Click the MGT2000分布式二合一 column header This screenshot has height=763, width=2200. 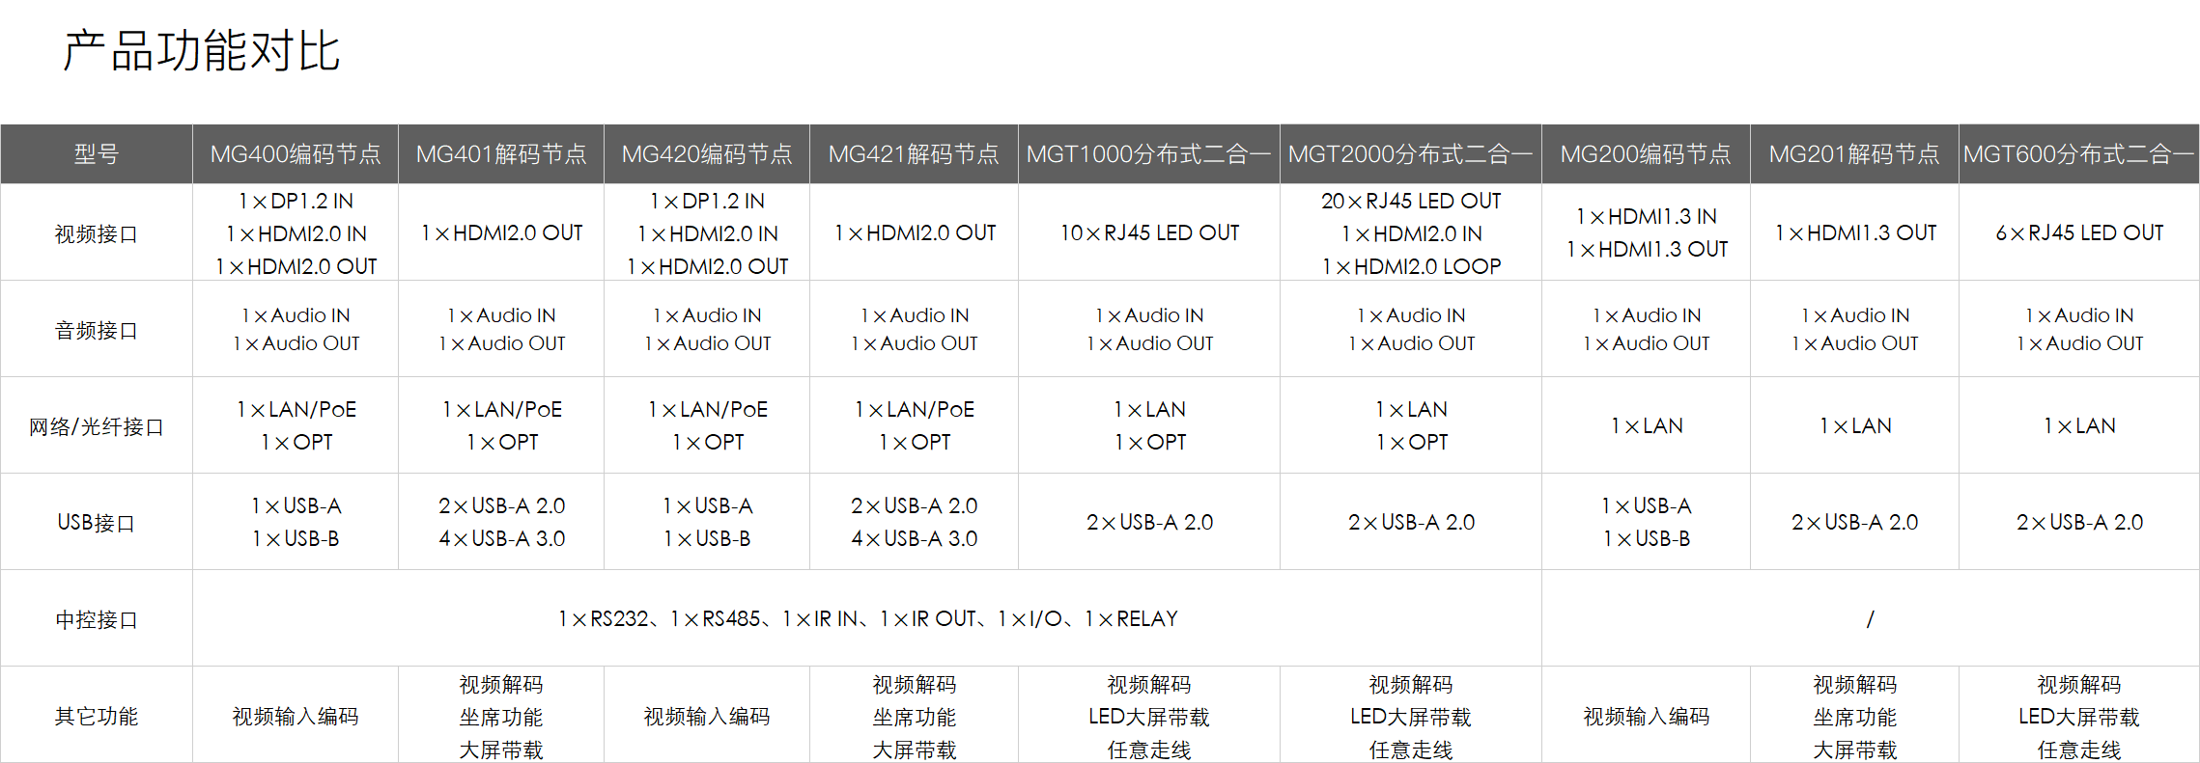1411,153
